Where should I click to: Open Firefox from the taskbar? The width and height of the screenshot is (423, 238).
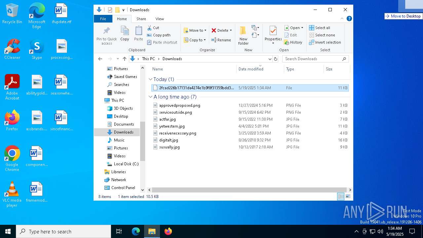tap(168, 231)
